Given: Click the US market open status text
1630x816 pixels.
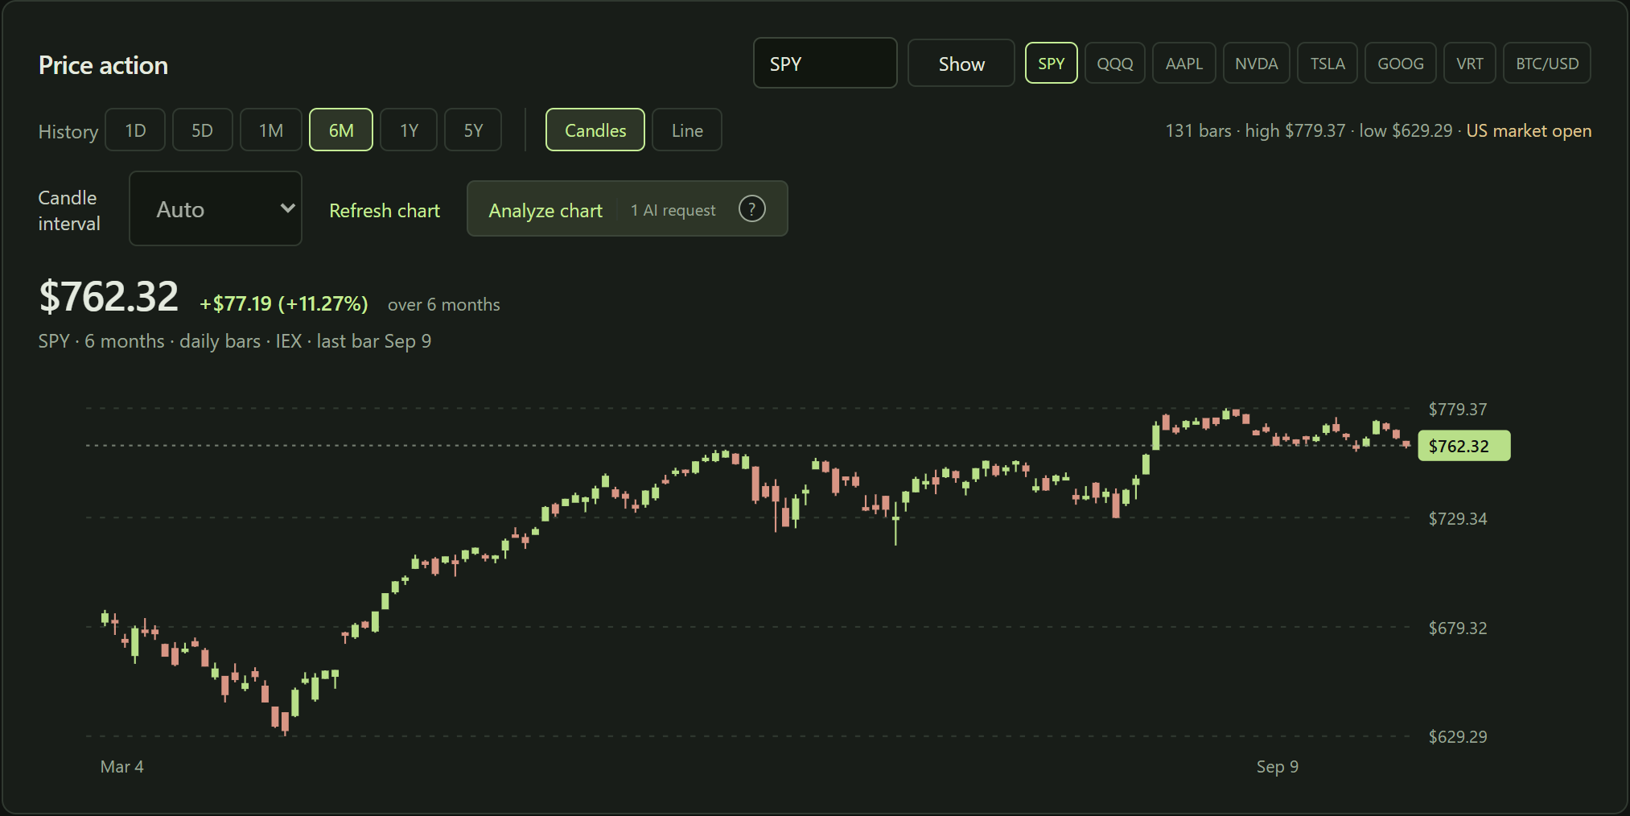Looking at the screenshot, I should click(1529, 130).
